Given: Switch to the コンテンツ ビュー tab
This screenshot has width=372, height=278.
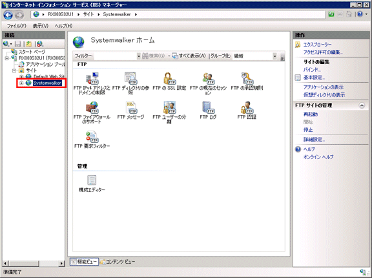Looking at the screenshot, I should pyautogui.click(x=118, y=262).
